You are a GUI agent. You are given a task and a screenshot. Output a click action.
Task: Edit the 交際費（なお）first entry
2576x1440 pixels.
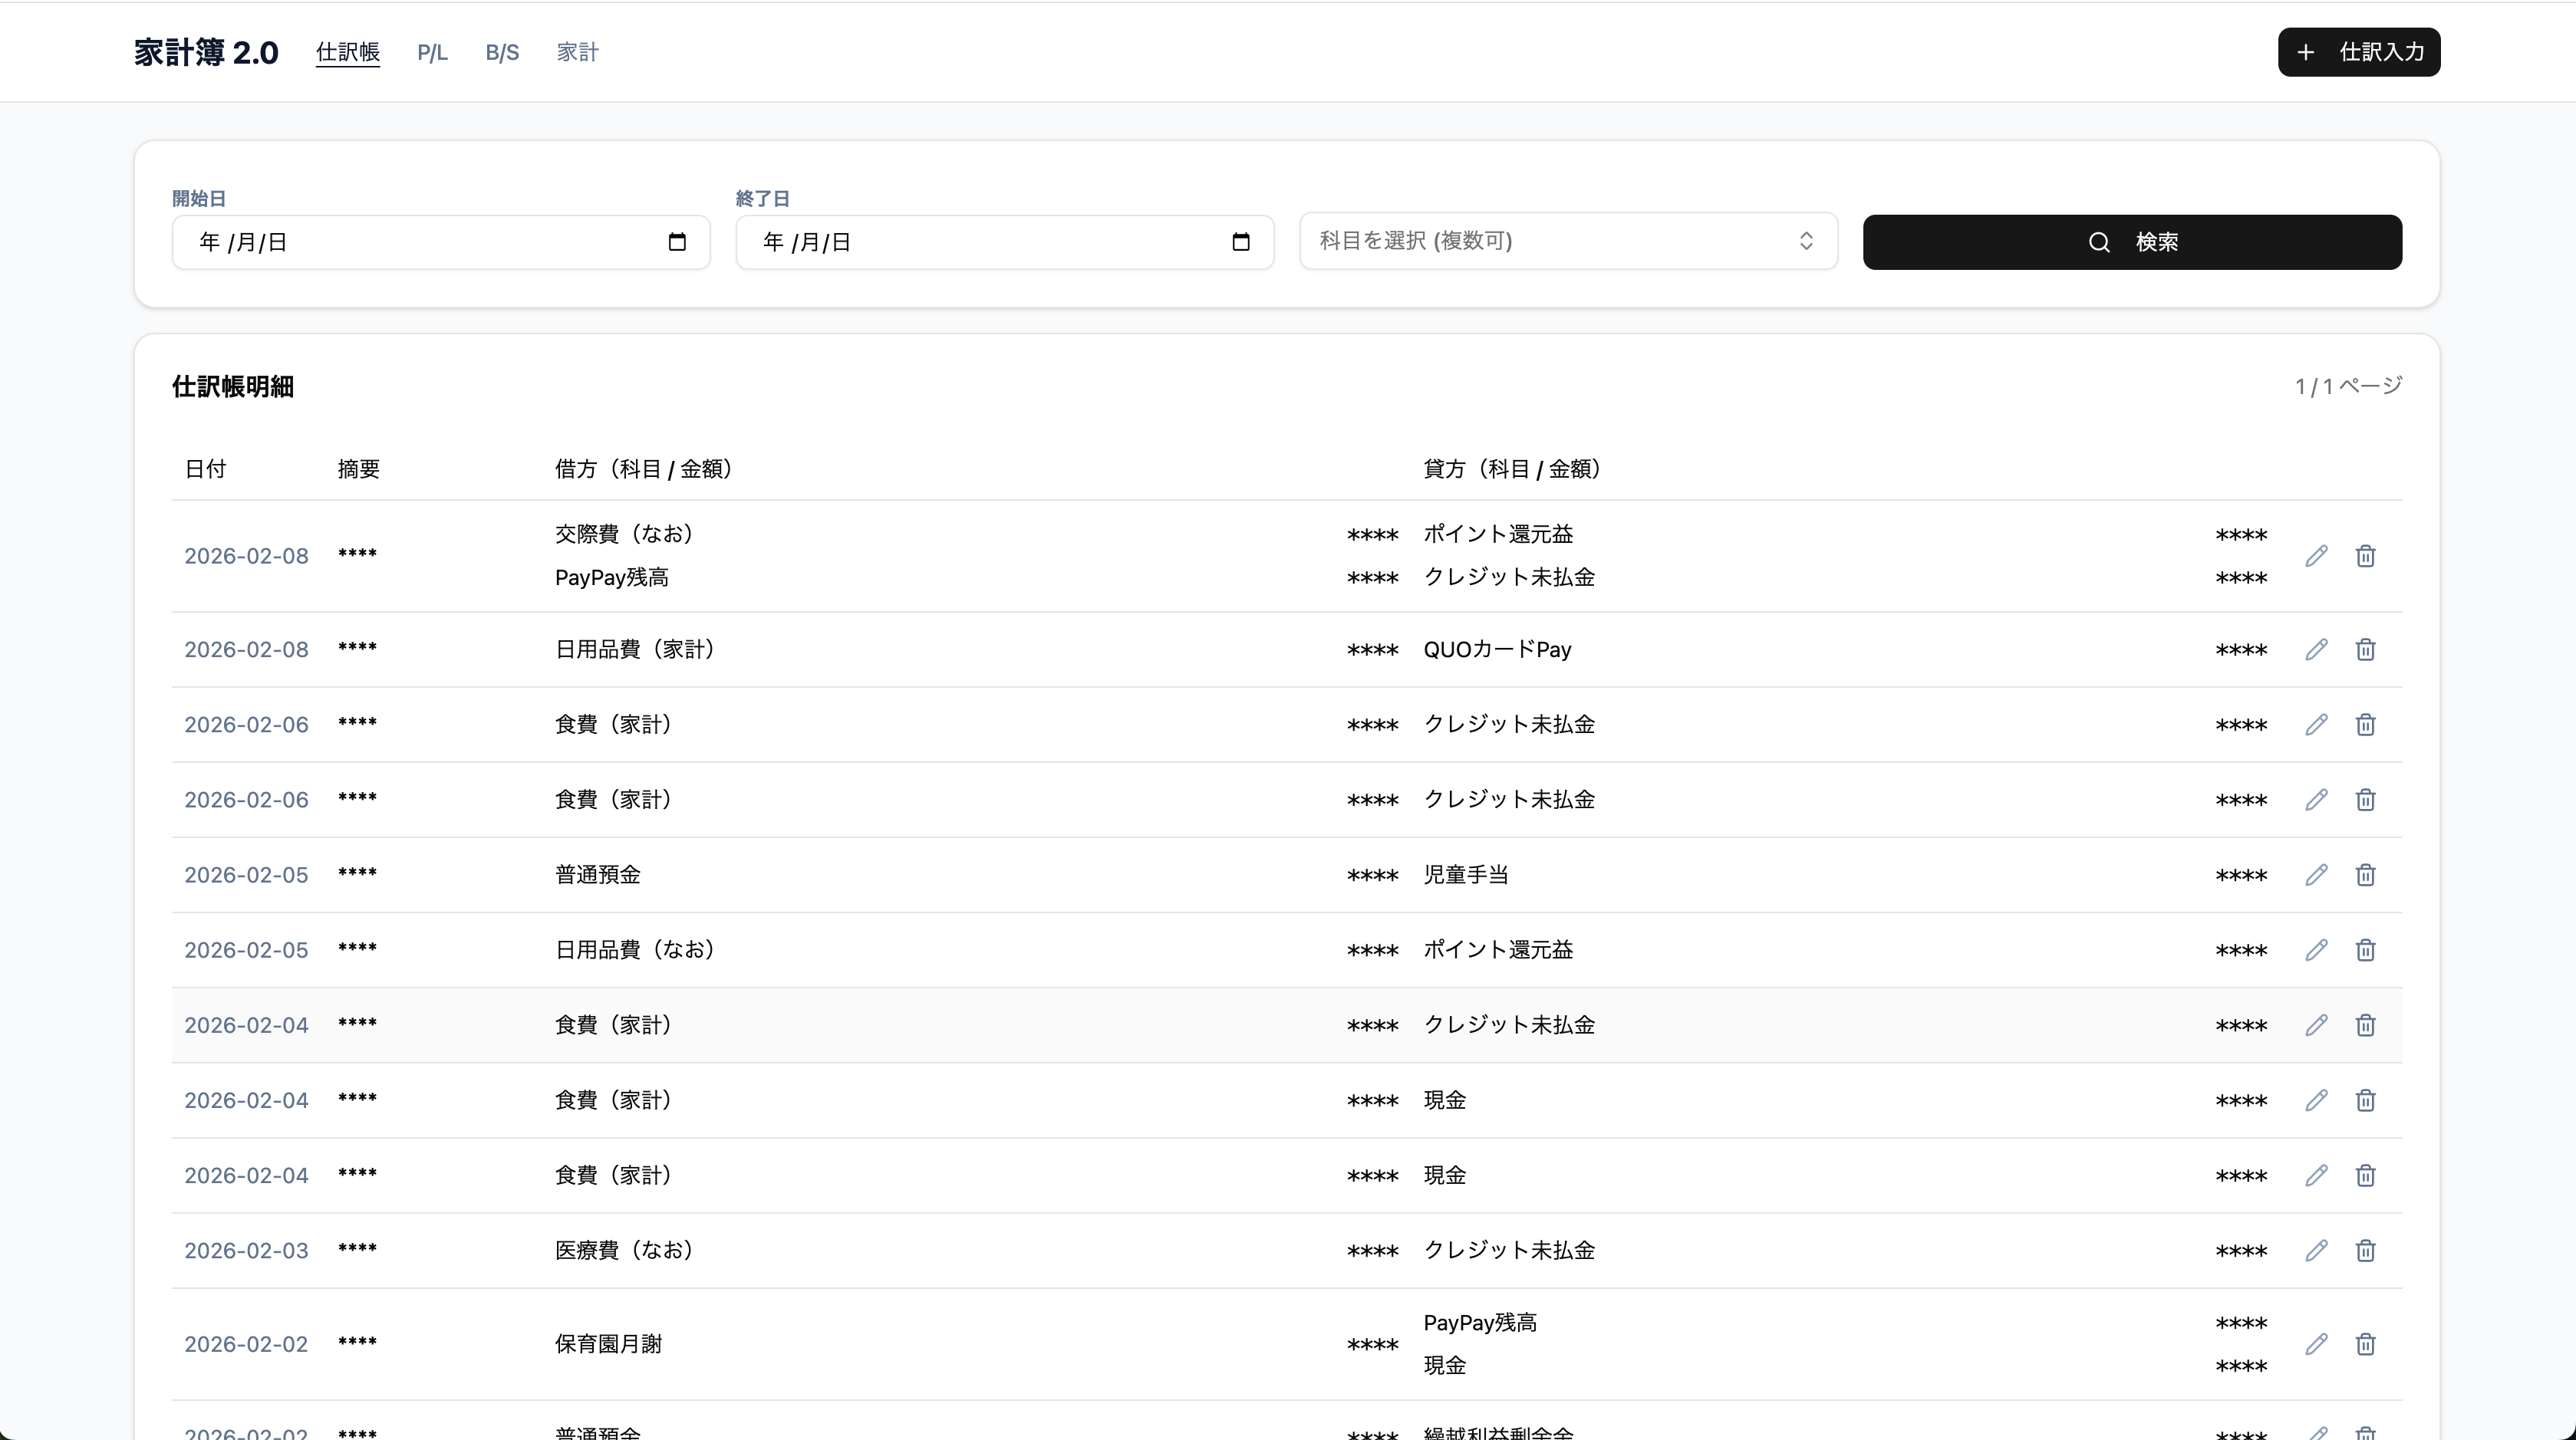click(x=2316, y=556)
